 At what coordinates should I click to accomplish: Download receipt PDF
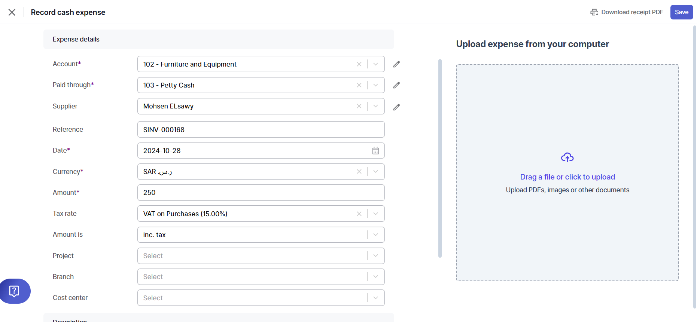click(627, 12)
